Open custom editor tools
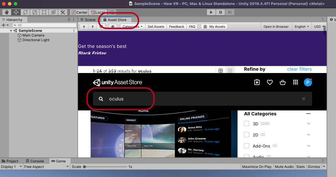 point(63,12)
